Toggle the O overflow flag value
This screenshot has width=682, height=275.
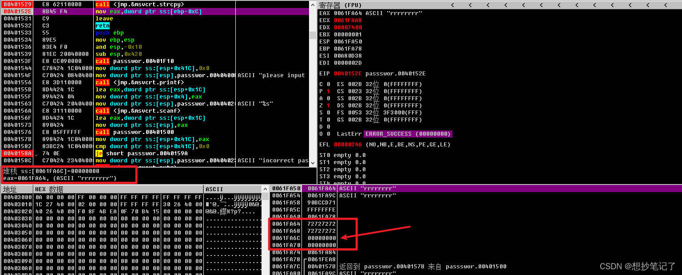[328, 134]
